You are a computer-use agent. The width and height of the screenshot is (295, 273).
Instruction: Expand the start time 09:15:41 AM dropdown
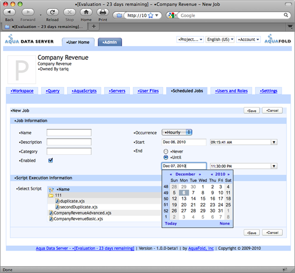[x=274, y=142]
